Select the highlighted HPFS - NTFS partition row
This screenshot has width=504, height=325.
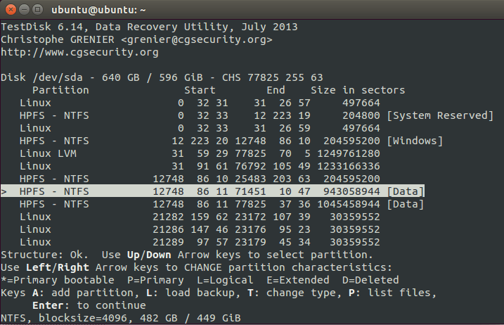click(x=211, y=191)
